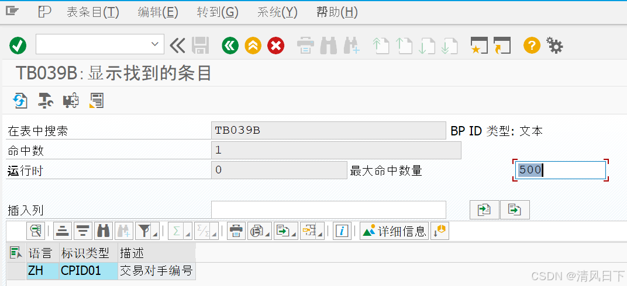Sort descending in the grid toolbar
Image resolution: width=627 pixels, height=286 pixels.
click(83, 231)
